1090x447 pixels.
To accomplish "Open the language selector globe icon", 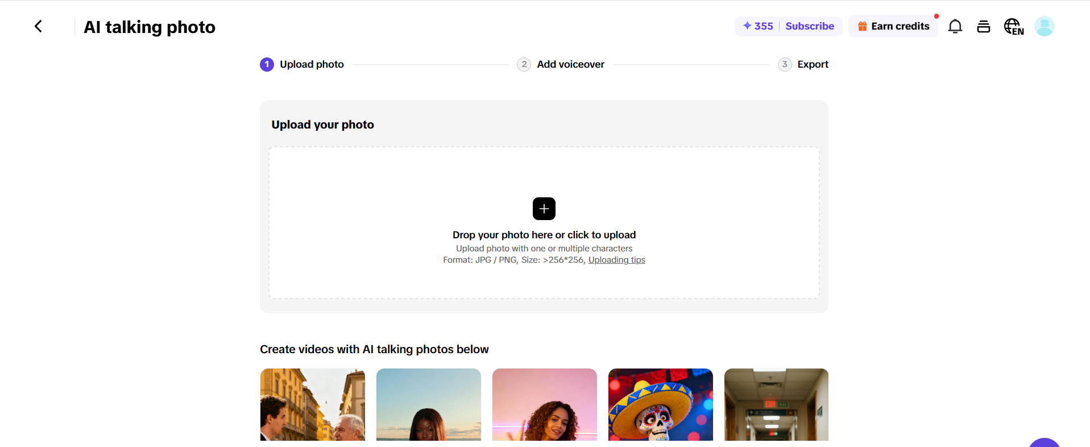I will tap(1013, 26).
